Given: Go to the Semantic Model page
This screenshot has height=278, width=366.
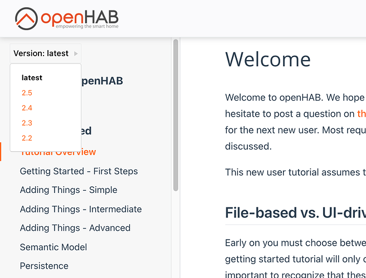Looking at the screenshot, I should (53, 247).
